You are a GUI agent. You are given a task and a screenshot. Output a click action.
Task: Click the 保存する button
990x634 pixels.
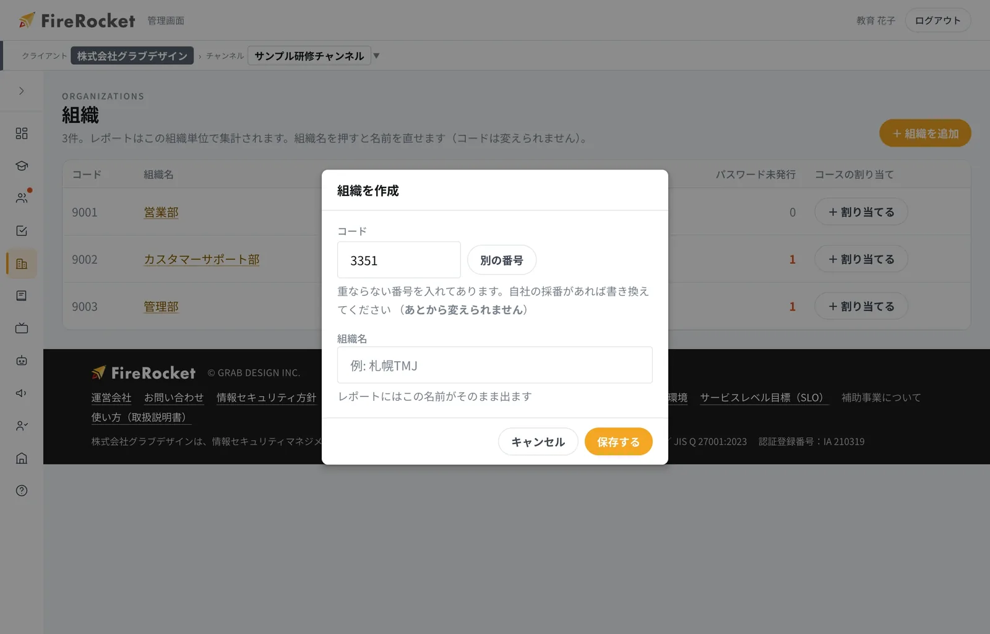pos(619,442)
